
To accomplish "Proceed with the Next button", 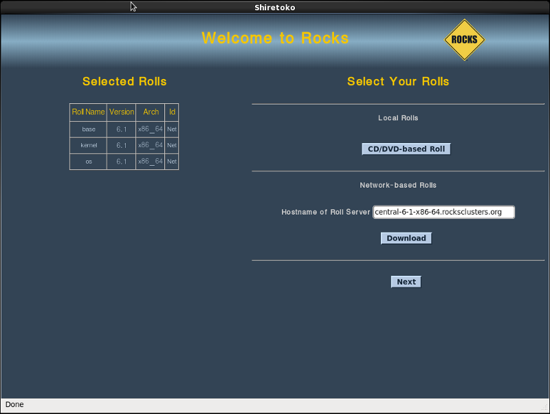I will [x=406, y=282].
